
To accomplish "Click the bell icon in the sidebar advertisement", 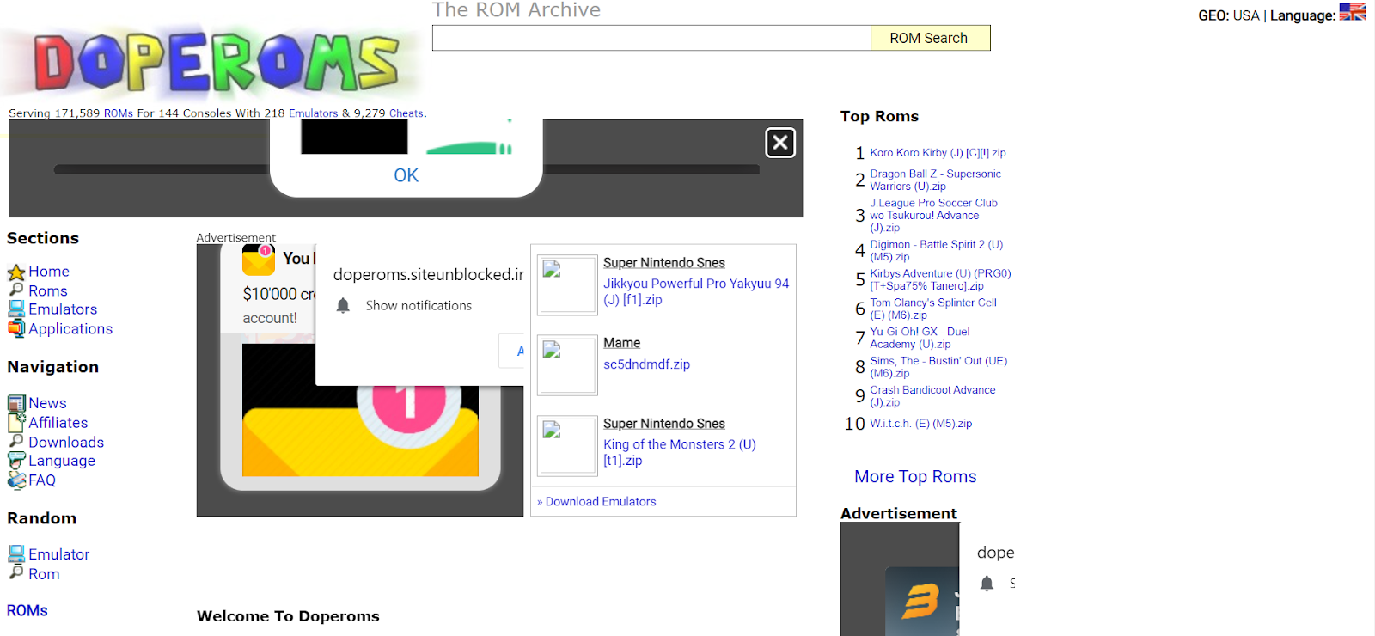I will pos(987,584).
